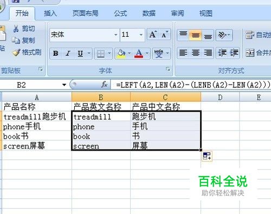Screen dimensions: 271x214
Task: Toggle middle vertical alignment
Action: (196, 35)
